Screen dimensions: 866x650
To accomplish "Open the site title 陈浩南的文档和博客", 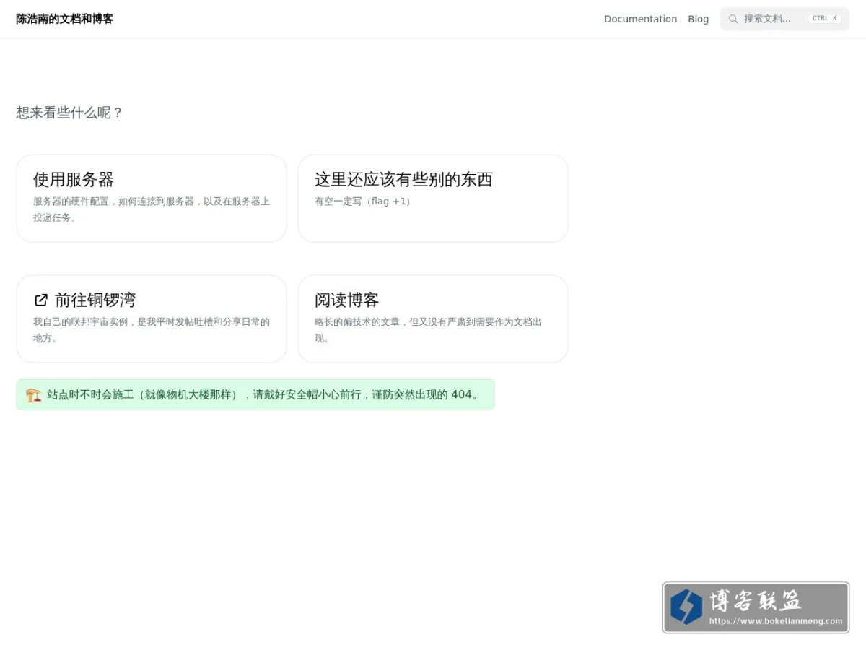I will (65, 19).
